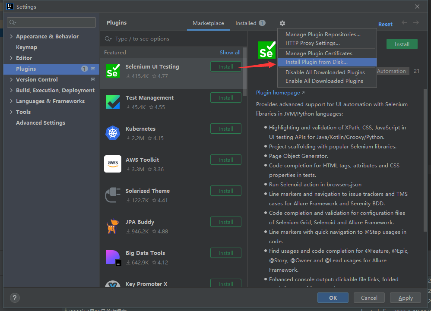Expand the Editor settings node
The width and height of the screenshot is (431, 311).
pyautogui.click(x=11, y=58)
